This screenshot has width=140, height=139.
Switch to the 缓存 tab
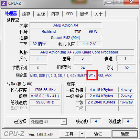click(x=26, y=14)
